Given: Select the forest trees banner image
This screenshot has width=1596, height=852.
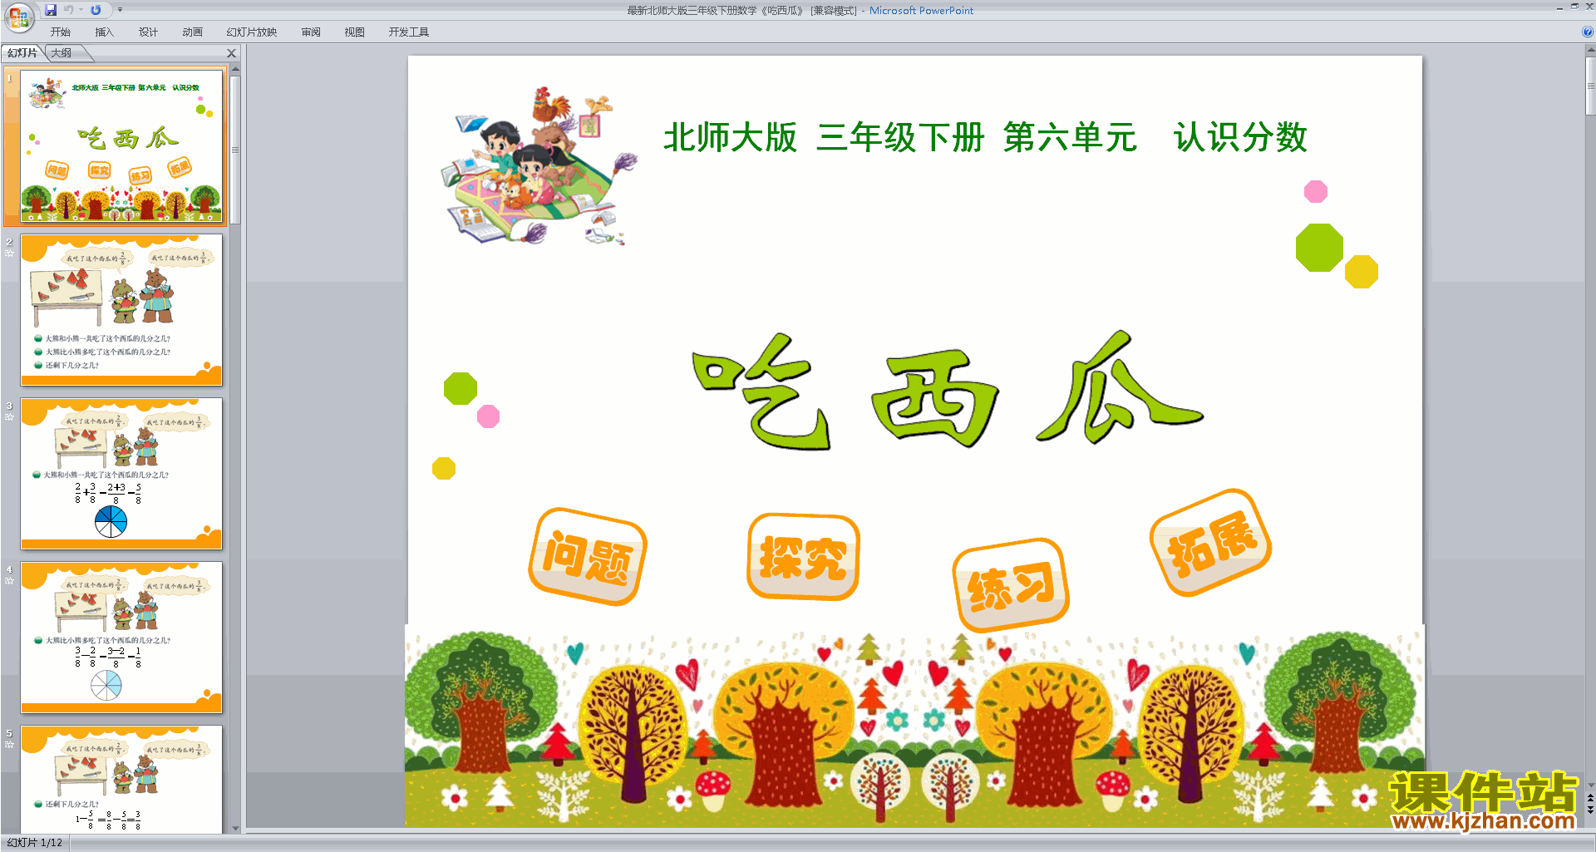Looking at the screenshot, I should tap(914, 726).
